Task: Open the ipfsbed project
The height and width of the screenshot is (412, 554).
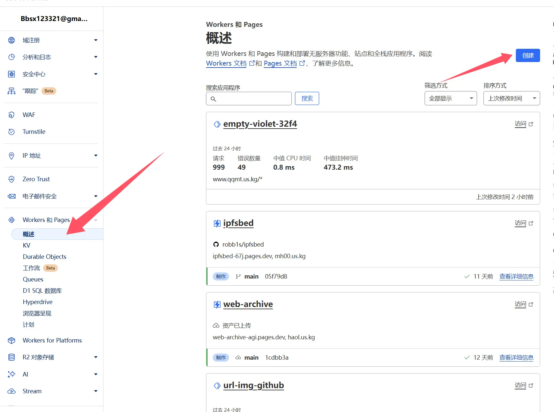Action: 238,223
